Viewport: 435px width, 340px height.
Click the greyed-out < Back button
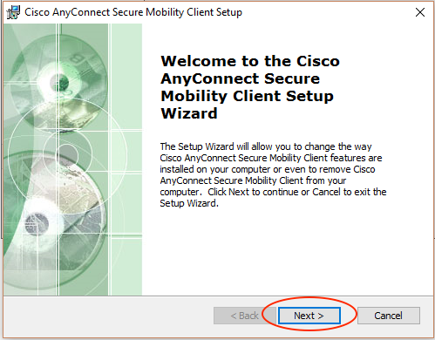[x=244, y=316]
